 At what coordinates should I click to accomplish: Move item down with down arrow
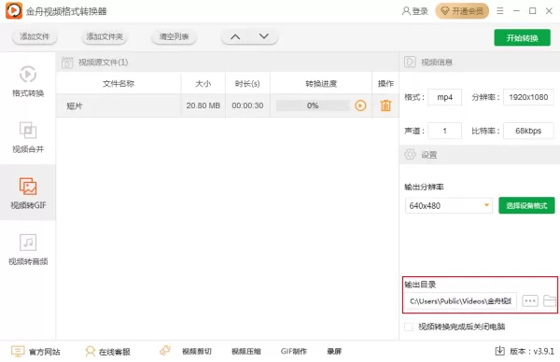(264, 36)
